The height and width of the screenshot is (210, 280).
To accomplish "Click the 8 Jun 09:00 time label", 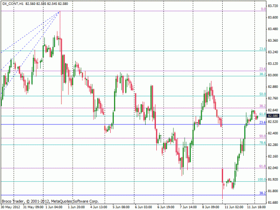I will point(211,207).
